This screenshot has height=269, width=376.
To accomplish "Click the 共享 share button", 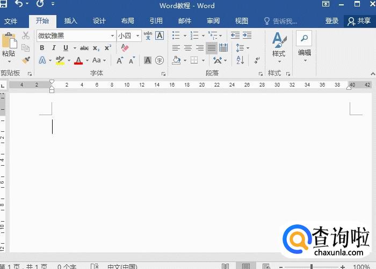I will [359, 21].
